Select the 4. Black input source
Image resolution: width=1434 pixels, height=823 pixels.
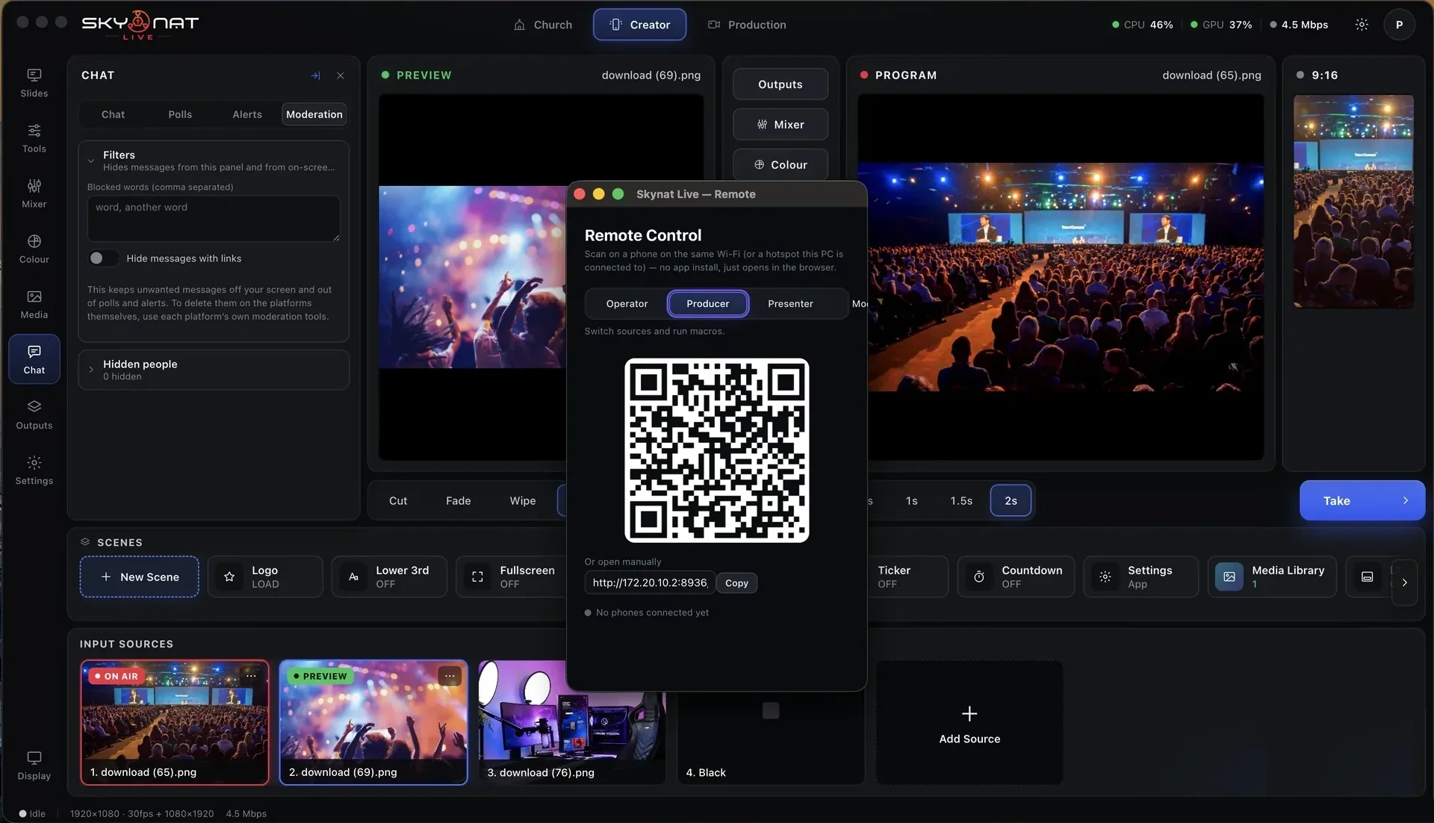[771, 722]
